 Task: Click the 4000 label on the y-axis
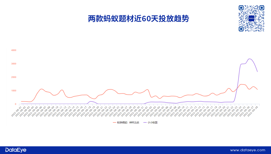tap(14, 50)
